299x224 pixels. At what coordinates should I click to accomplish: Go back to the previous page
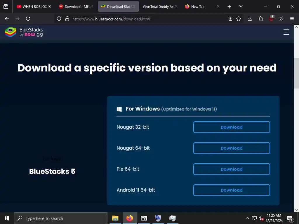point(7,19)
